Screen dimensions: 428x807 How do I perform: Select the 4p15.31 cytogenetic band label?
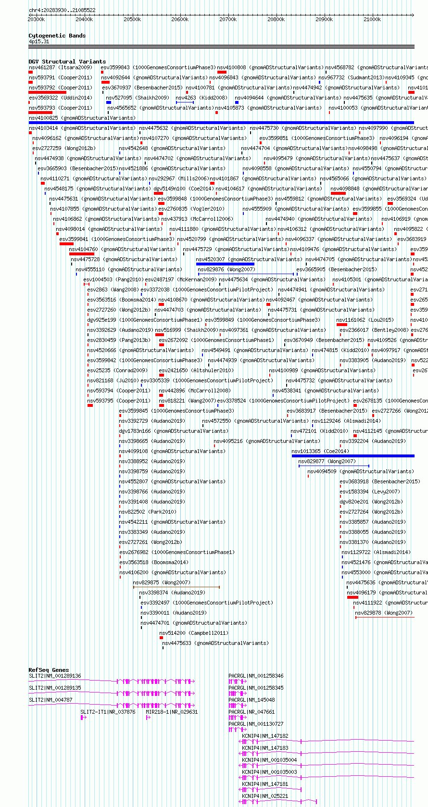(39, 41)
